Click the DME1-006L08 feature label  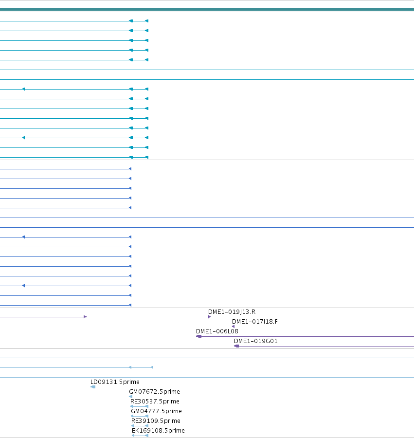coord(217,331)
